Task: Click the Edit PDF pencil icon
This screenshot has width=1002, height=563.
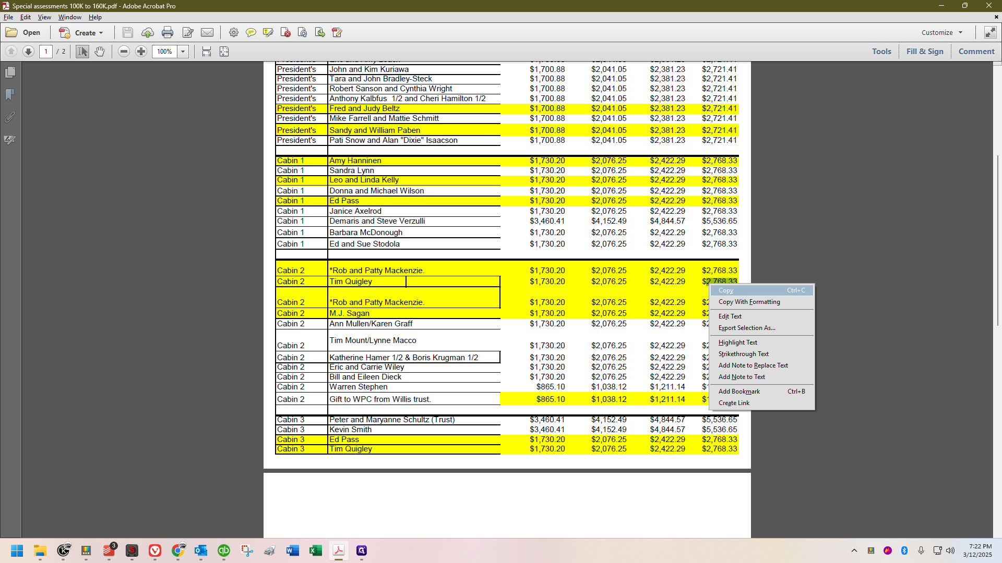Action: click(x=337, y=32)
